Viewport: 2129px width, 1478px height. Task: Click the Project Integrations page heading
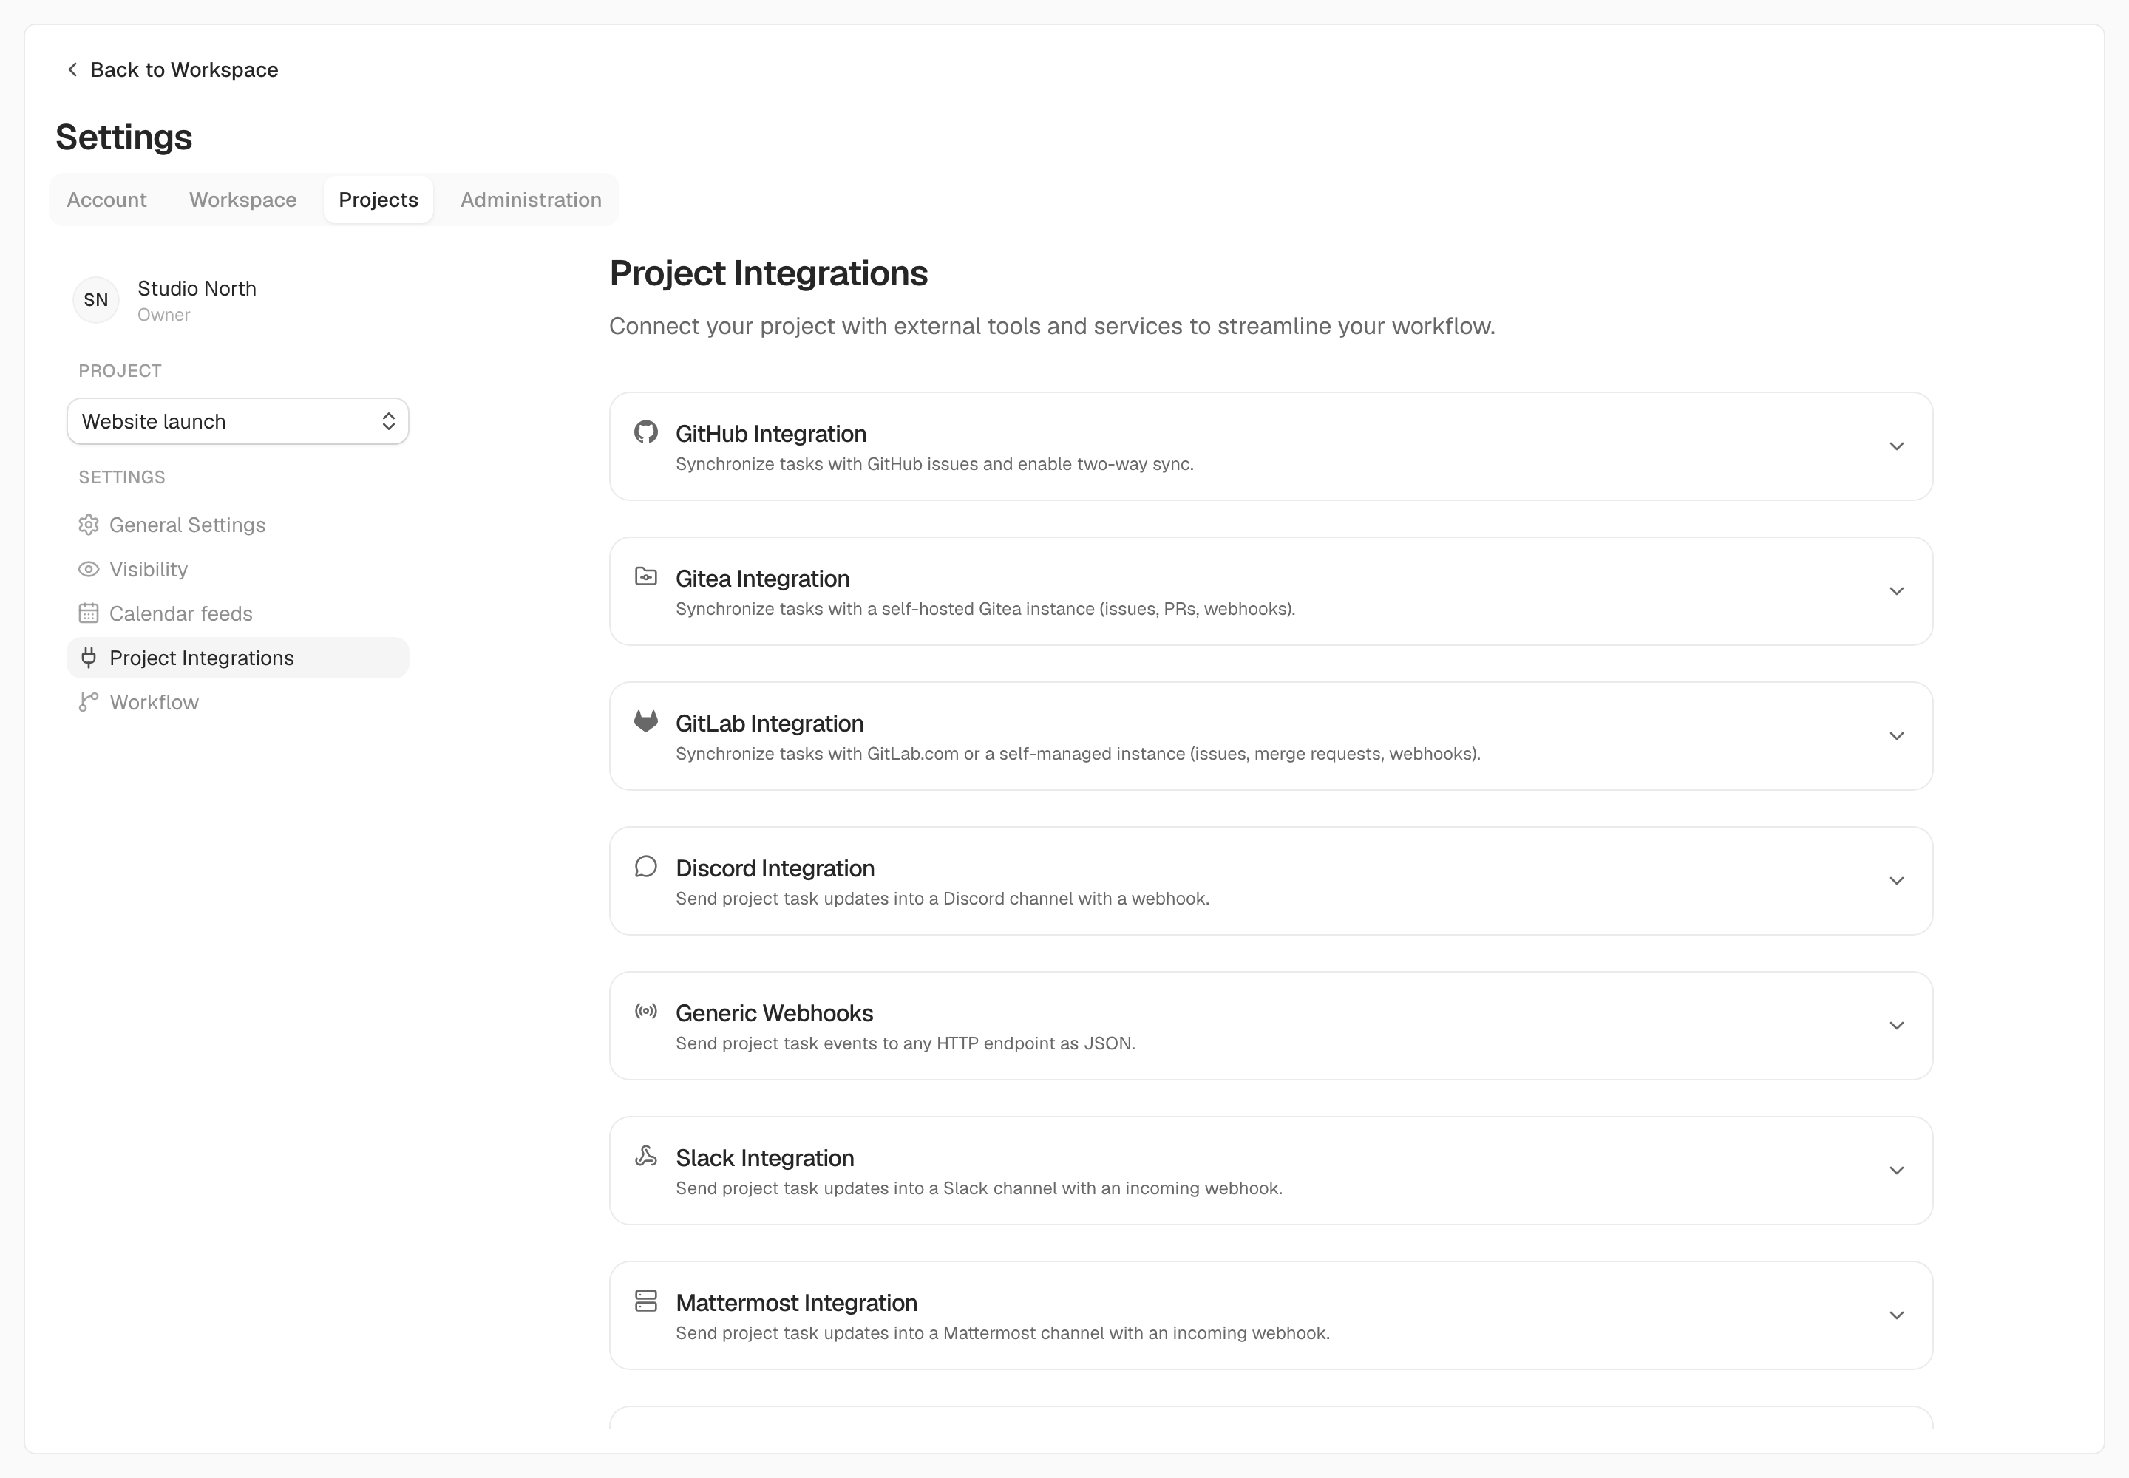pyautogui.click(x=768, y=273)
